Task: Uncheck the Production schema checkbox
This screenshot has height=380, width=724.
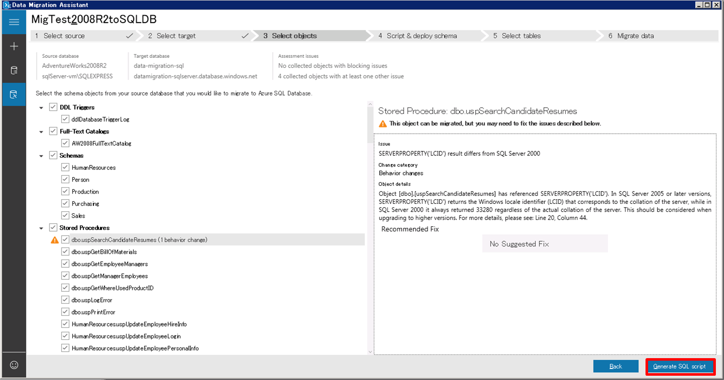Action: 65,191
